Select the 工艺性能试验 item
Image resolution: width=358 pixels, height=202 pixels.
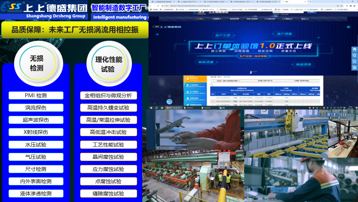click(109, 145)
